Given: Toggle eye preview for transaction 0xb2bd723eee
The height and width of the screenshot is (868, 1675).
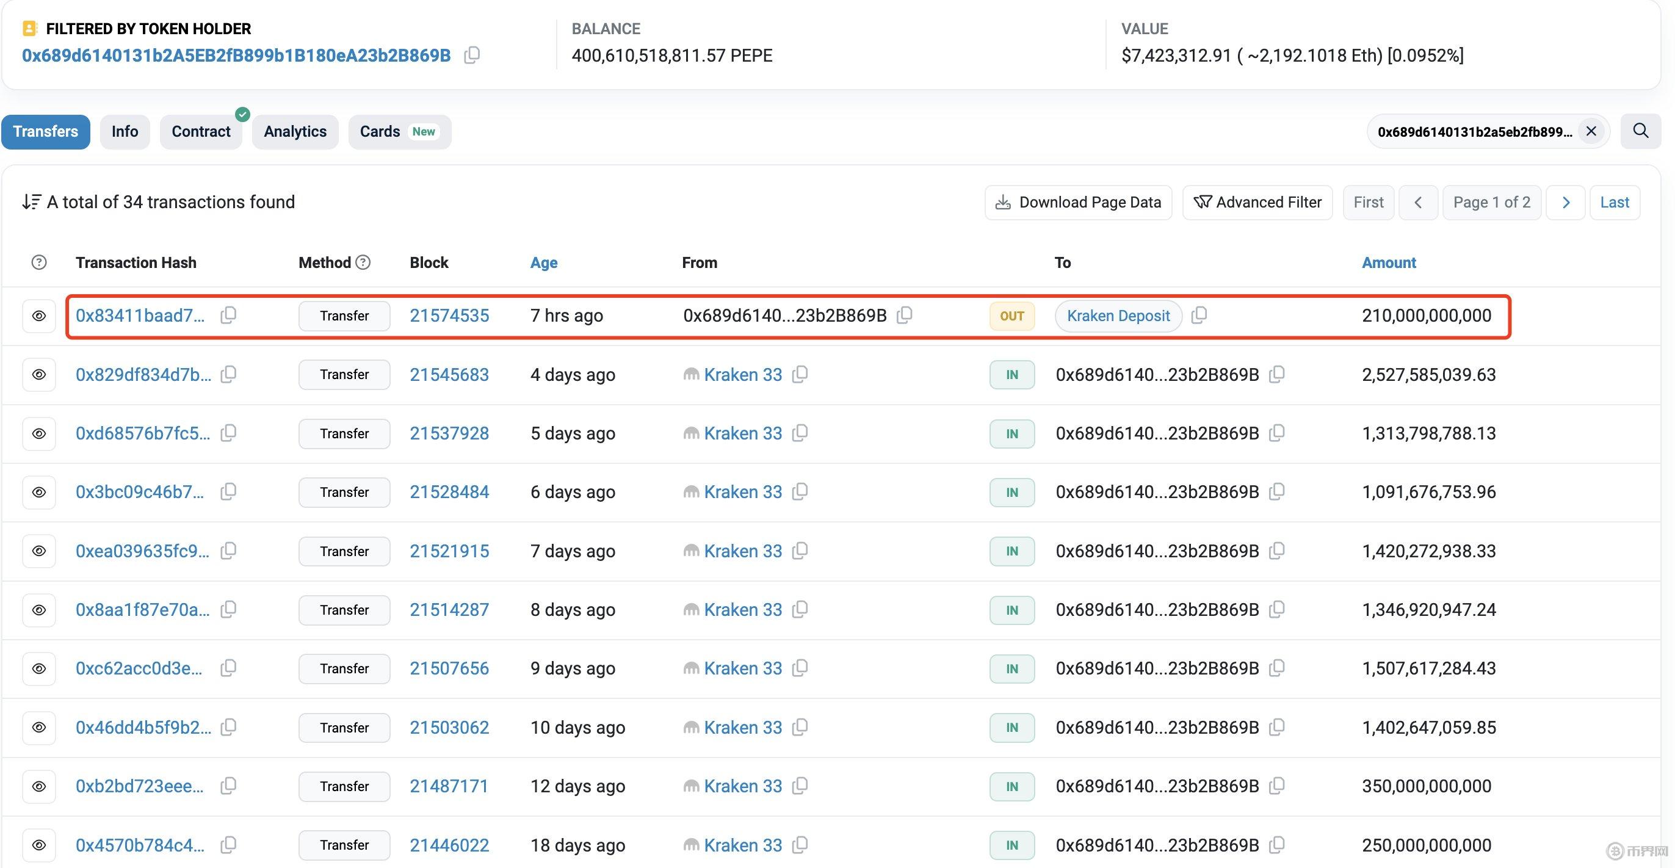Looking at the screenshot, I should (39, 787).
